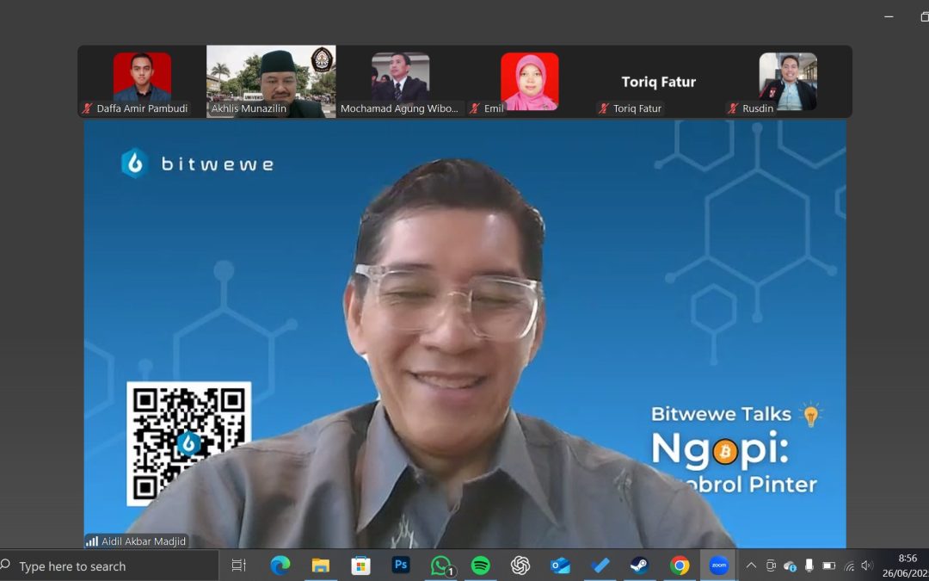Click the Type here to search box
The height and width of the screenshot is (581, 929).
pyautogui.click(x=109, y=566)
